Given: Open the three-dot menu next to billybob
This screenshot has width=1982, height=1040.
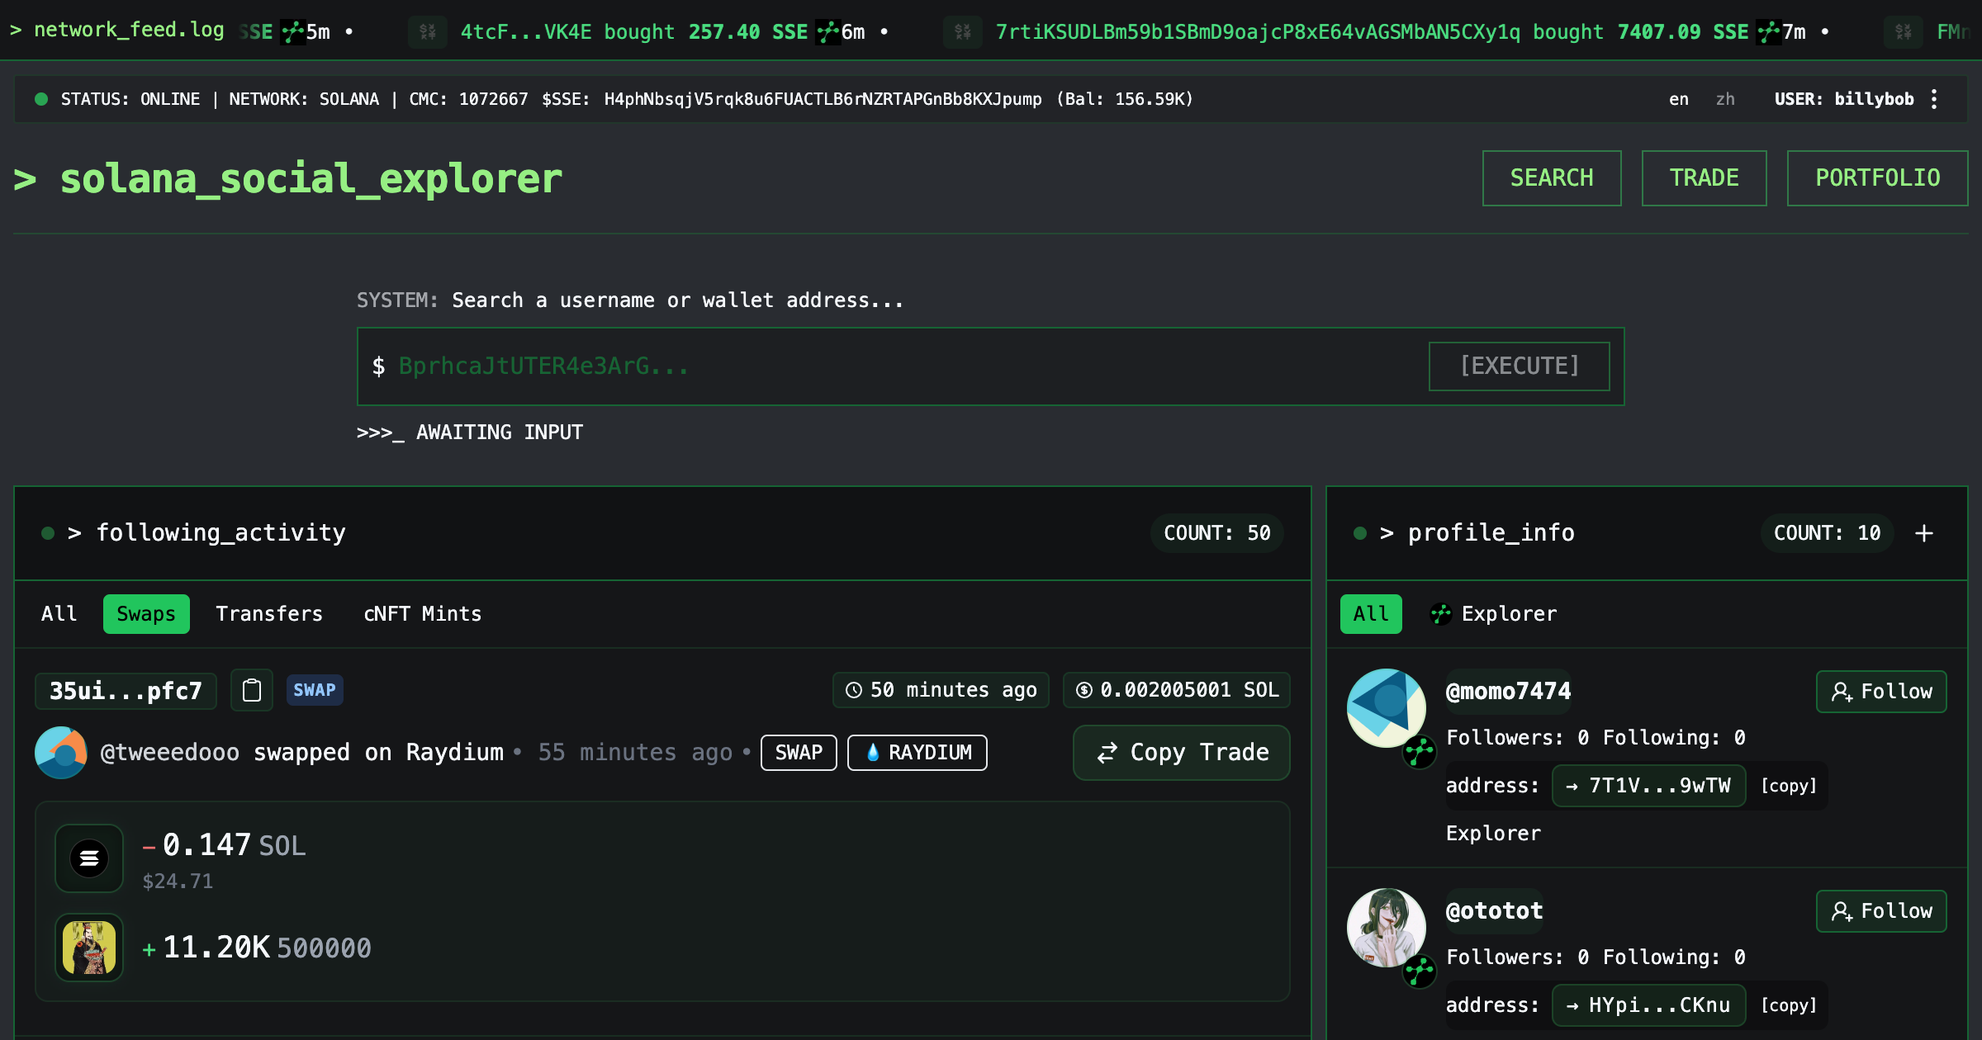Looking at the screenshot, I should [1934, 98].
